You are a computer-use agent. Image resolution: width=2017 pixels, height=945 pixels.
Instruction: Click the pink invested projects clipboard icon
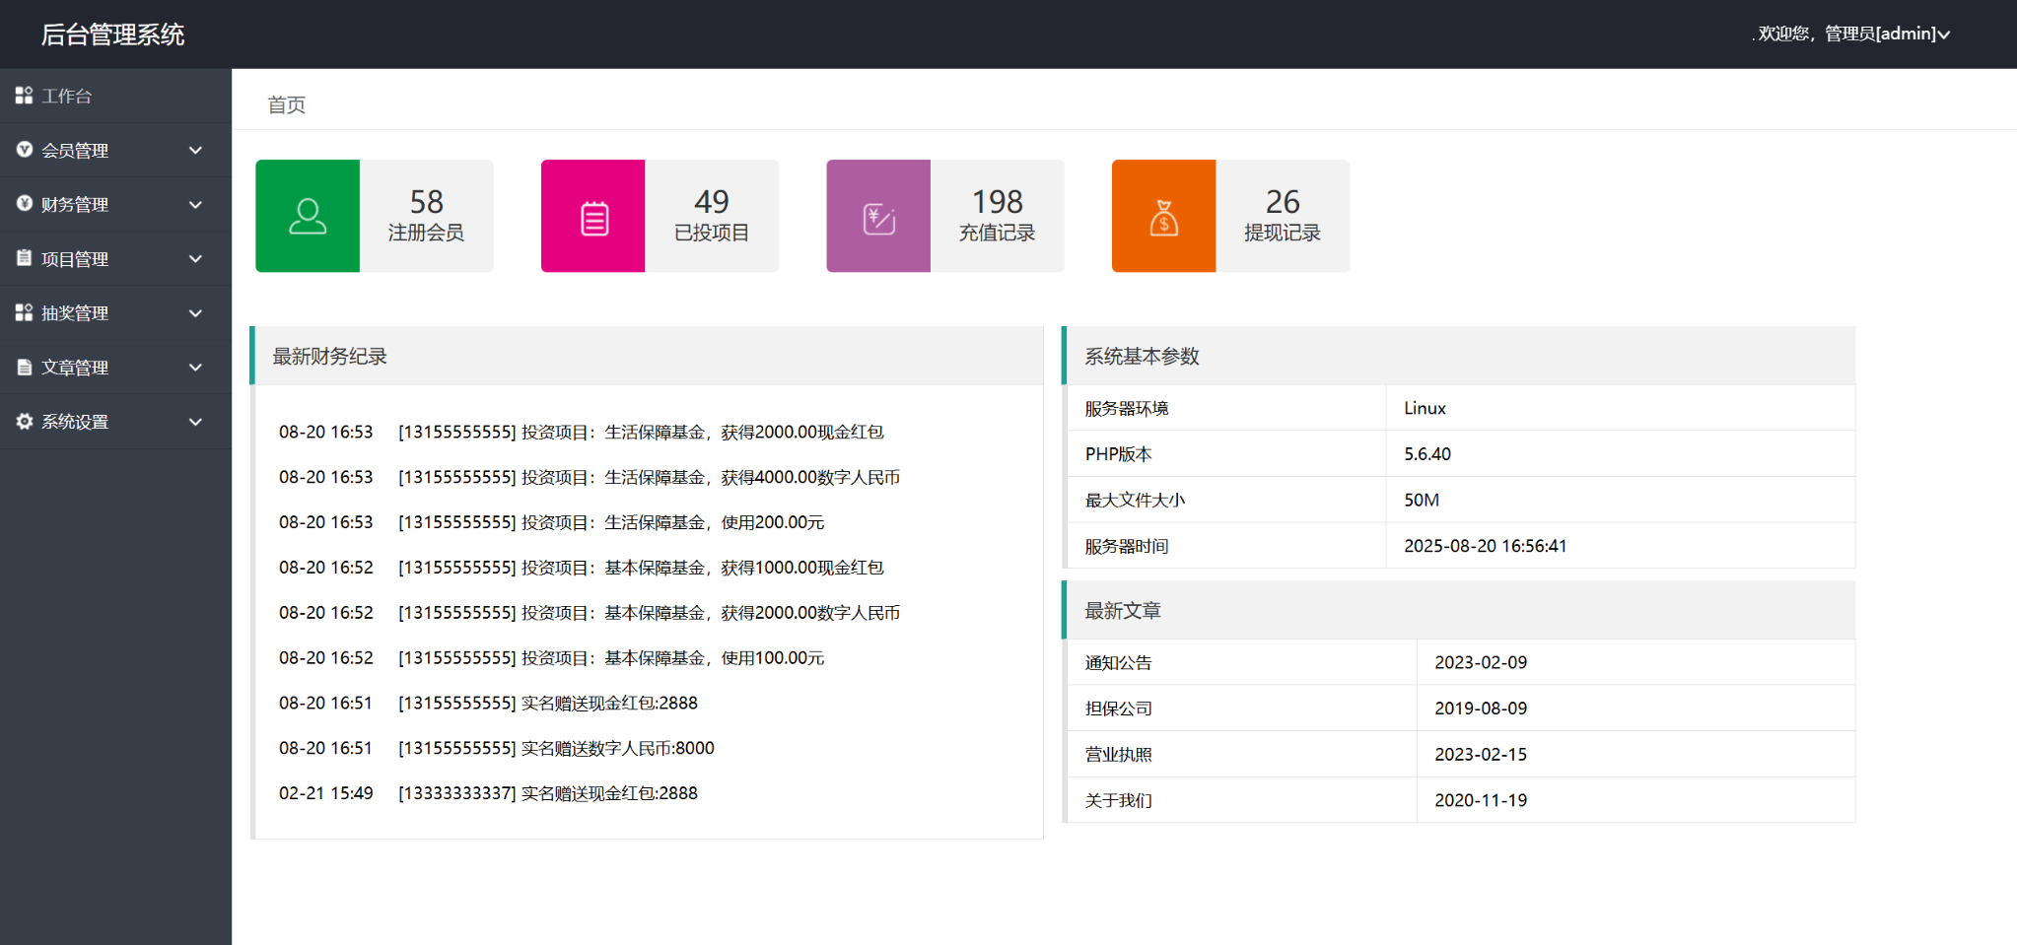click(593, 217)
